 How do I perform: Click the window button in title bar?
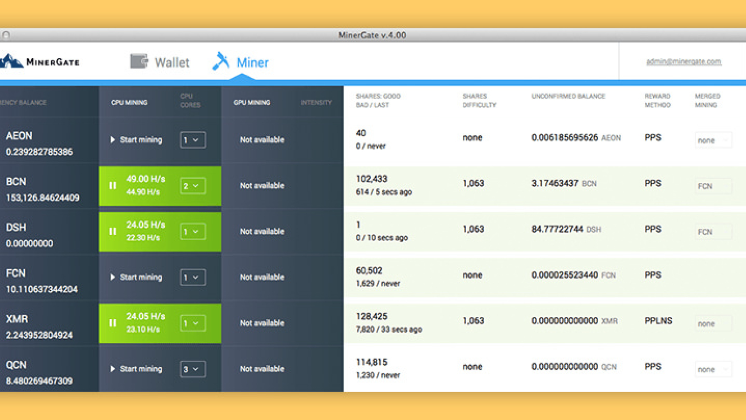(x=6, y=35)
